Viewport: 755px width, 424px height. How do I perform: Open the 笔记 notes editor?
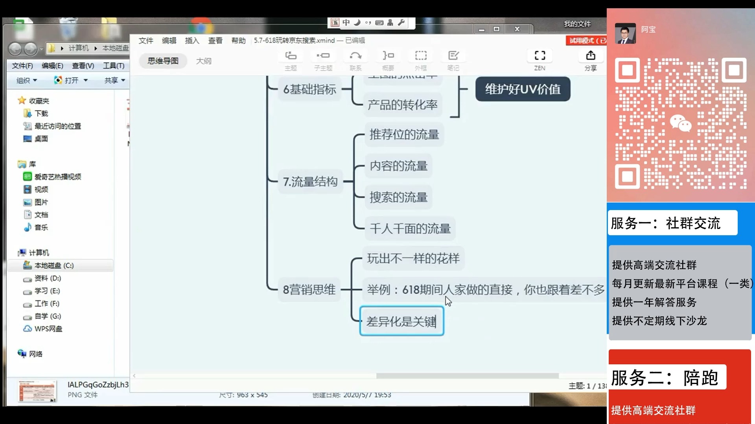click(x=453, y=60)
